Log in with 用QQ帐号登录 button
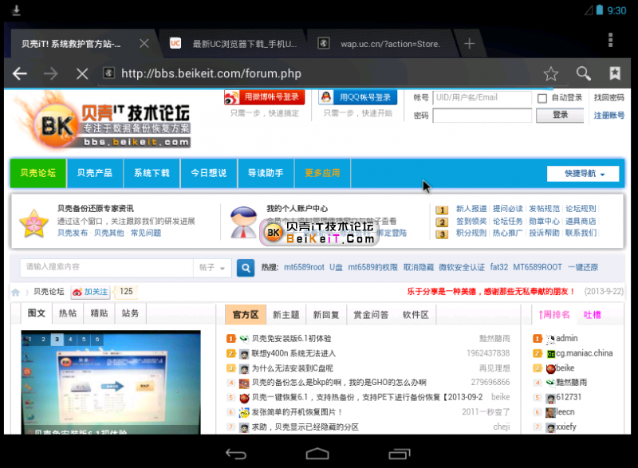Screen dimensions: 638x468 pos(357,97)
